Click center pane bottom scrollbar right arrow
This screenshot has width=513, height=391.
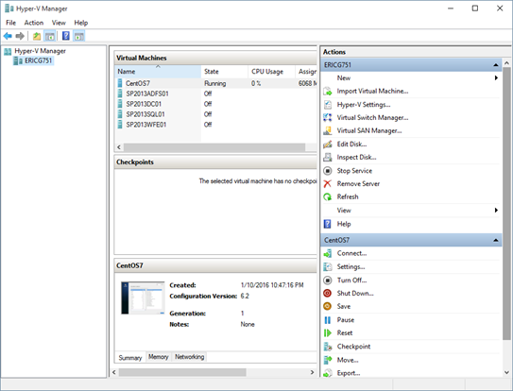pos(313,372)
